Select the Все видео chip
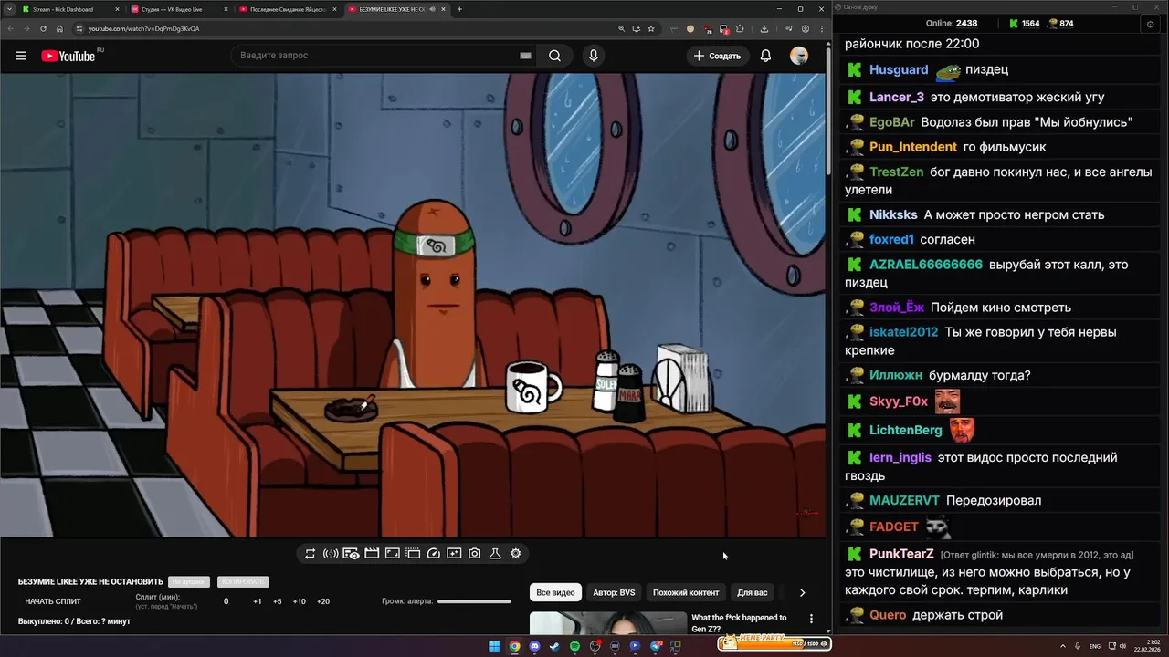Screen dimensions: 1169x657 (x=555, y=592)
